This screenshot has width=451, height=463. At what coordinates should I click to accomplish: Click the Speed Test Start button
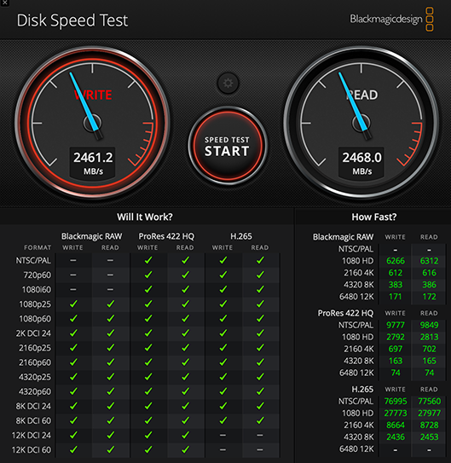(x=228, y=146)
